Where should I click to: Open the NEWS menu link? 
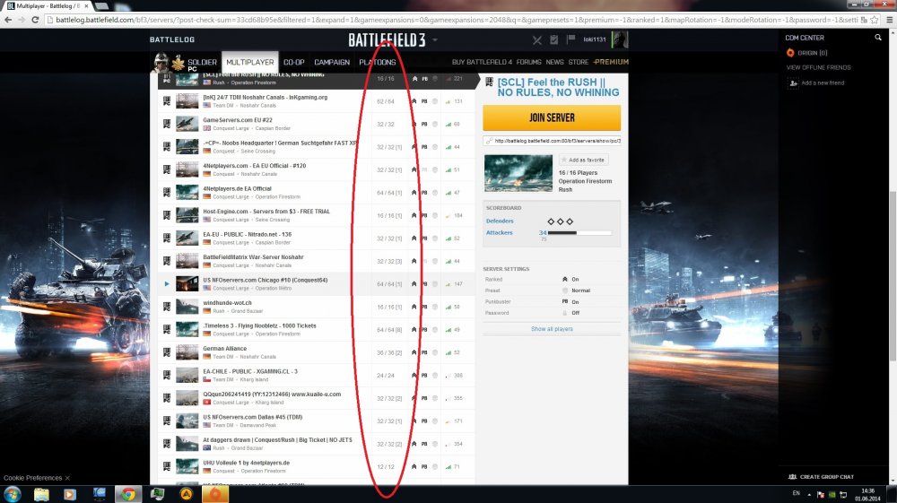pyautogui.click(x=554, y=62)
